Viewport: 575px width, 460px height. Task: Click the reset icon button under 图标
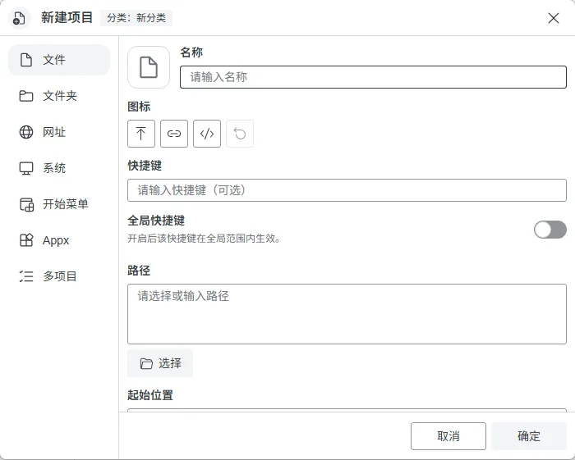coord(240,134)
